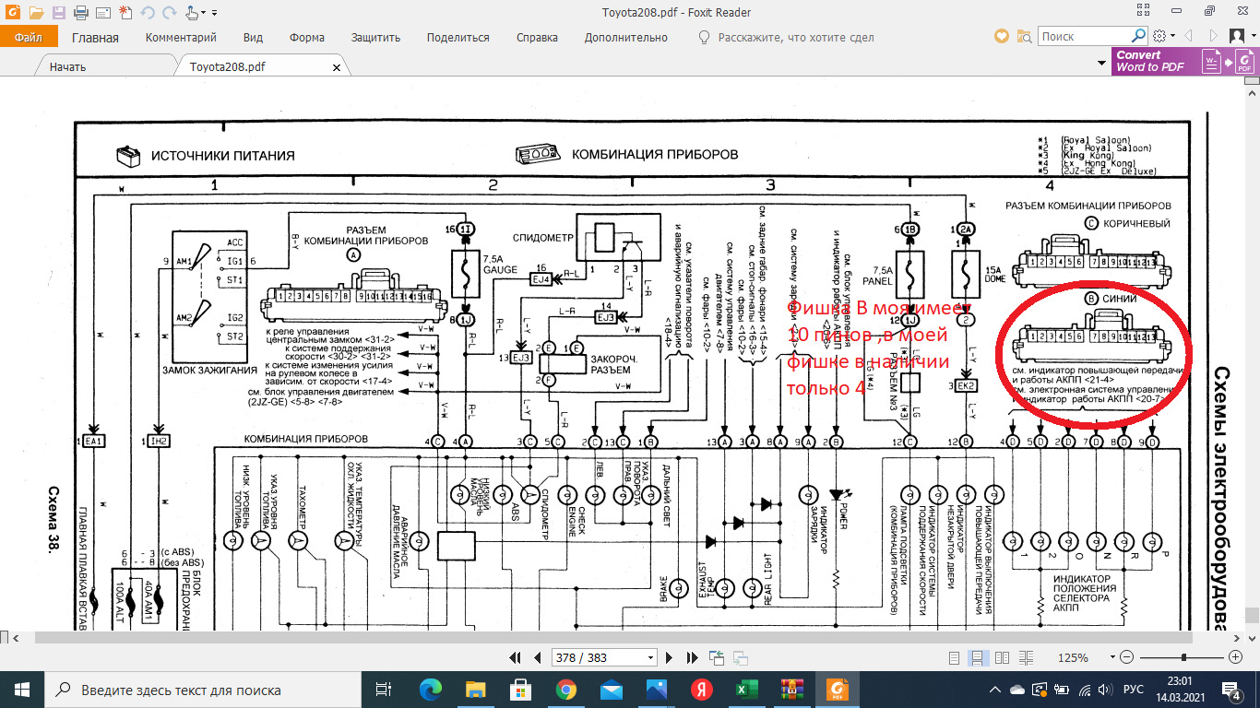The height and width of the screenshot is (708, 1260).
Task: Toggle continuous page view mode
Action: [978, 657]
